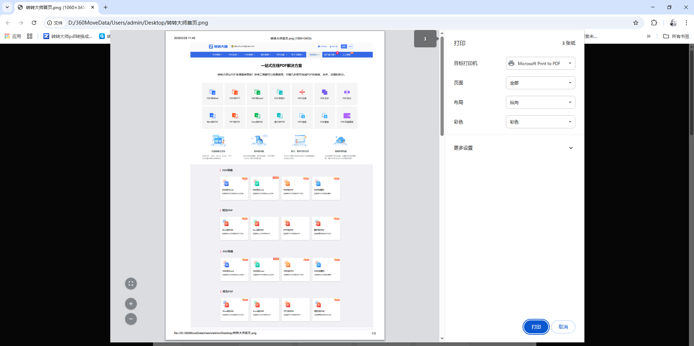Bookmark this page with star icon
The height and width of the screenshot is (346, 694).
(x=636, y=23)
